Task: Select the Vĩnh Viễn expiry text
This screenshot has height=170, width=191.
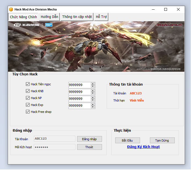Action: pos(137,100)
